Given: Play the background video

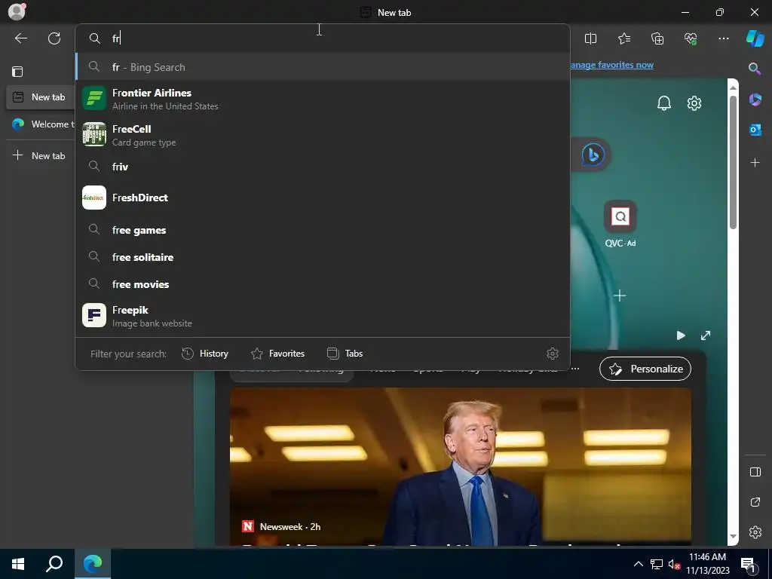Looking at the screenshot, I should [681, 335].
